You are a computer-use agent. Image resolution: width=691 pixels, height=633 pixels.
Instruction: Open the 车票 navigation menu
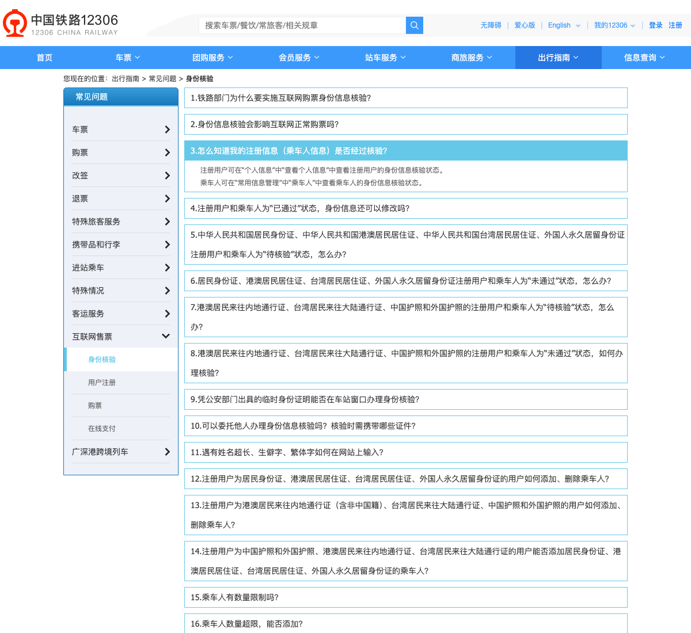tap(128, 58)
